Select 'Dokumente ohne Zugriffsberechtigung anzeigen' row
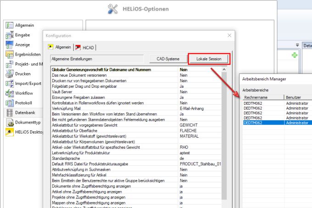312x208 pixels. [x=136, y=186]
